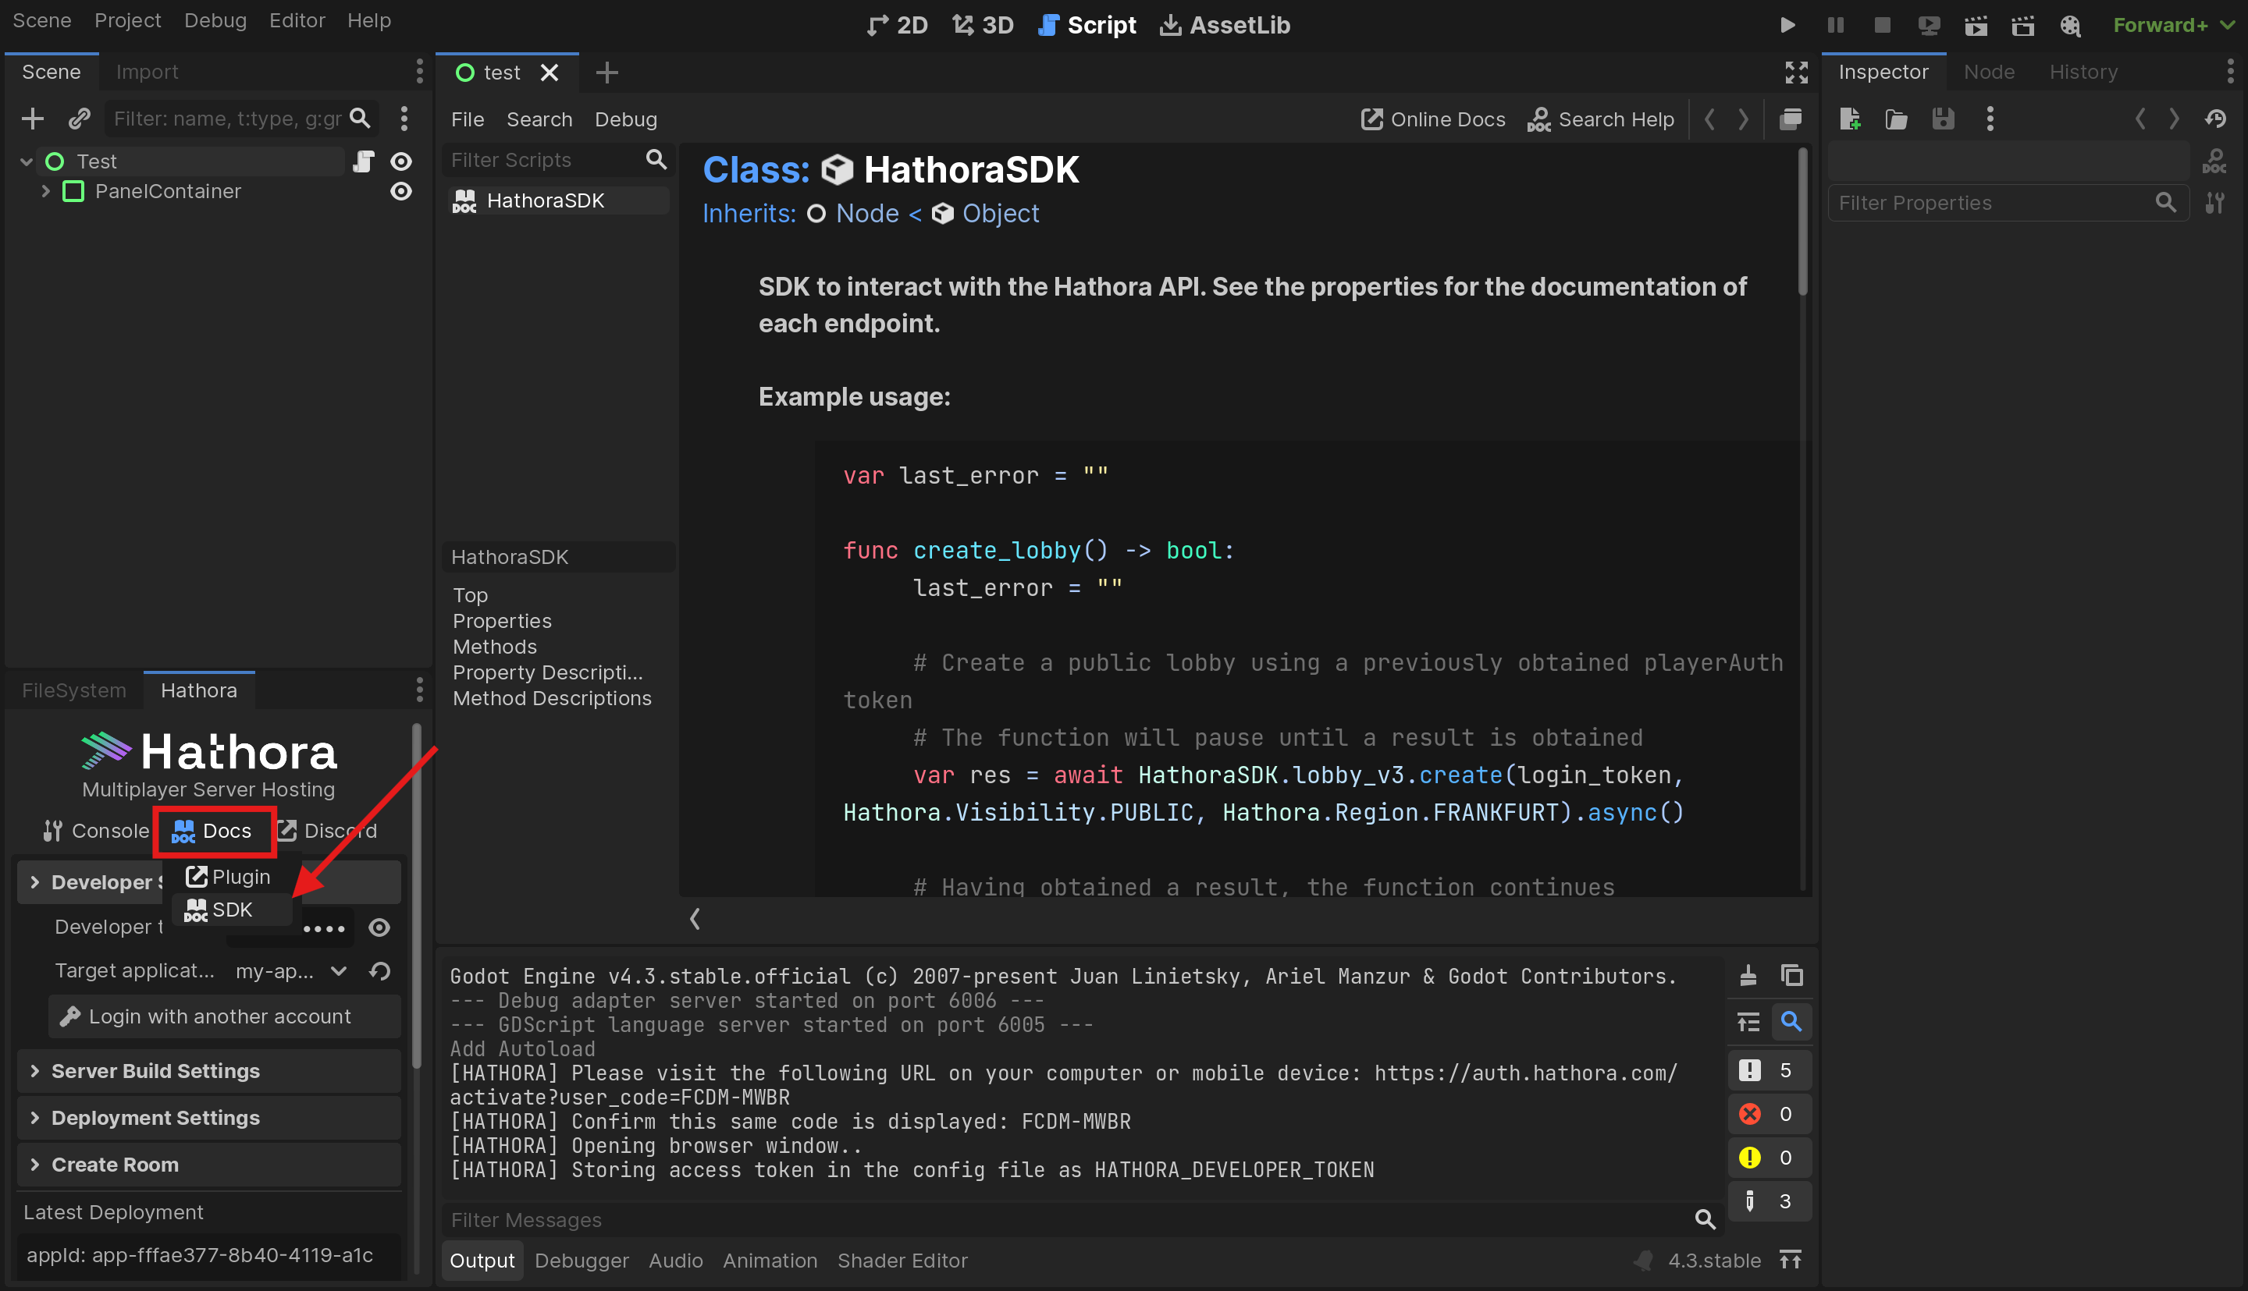The height and width of the screenshot is (1291, 2248).
Task: Click the instantiate child scene link icon
Action: [79, 118]
